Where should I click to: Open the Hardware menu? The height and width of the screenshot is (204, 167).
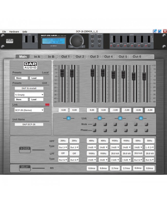[x=14, y=32]
